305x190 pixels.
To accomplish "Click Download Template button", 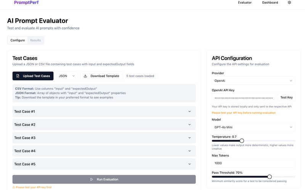I will coord(101,76).
